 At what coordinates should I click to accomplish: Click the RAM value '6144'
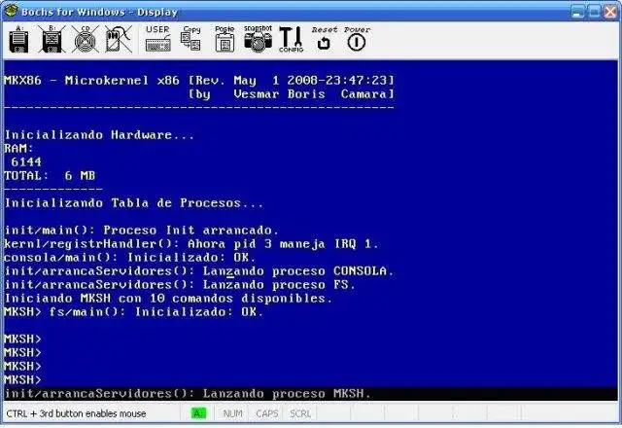point(26,162)
